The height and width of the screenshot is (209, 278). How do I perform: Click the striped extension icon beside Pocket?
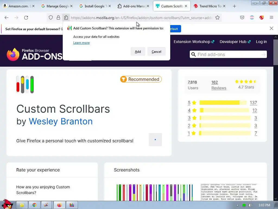(252, 17)
